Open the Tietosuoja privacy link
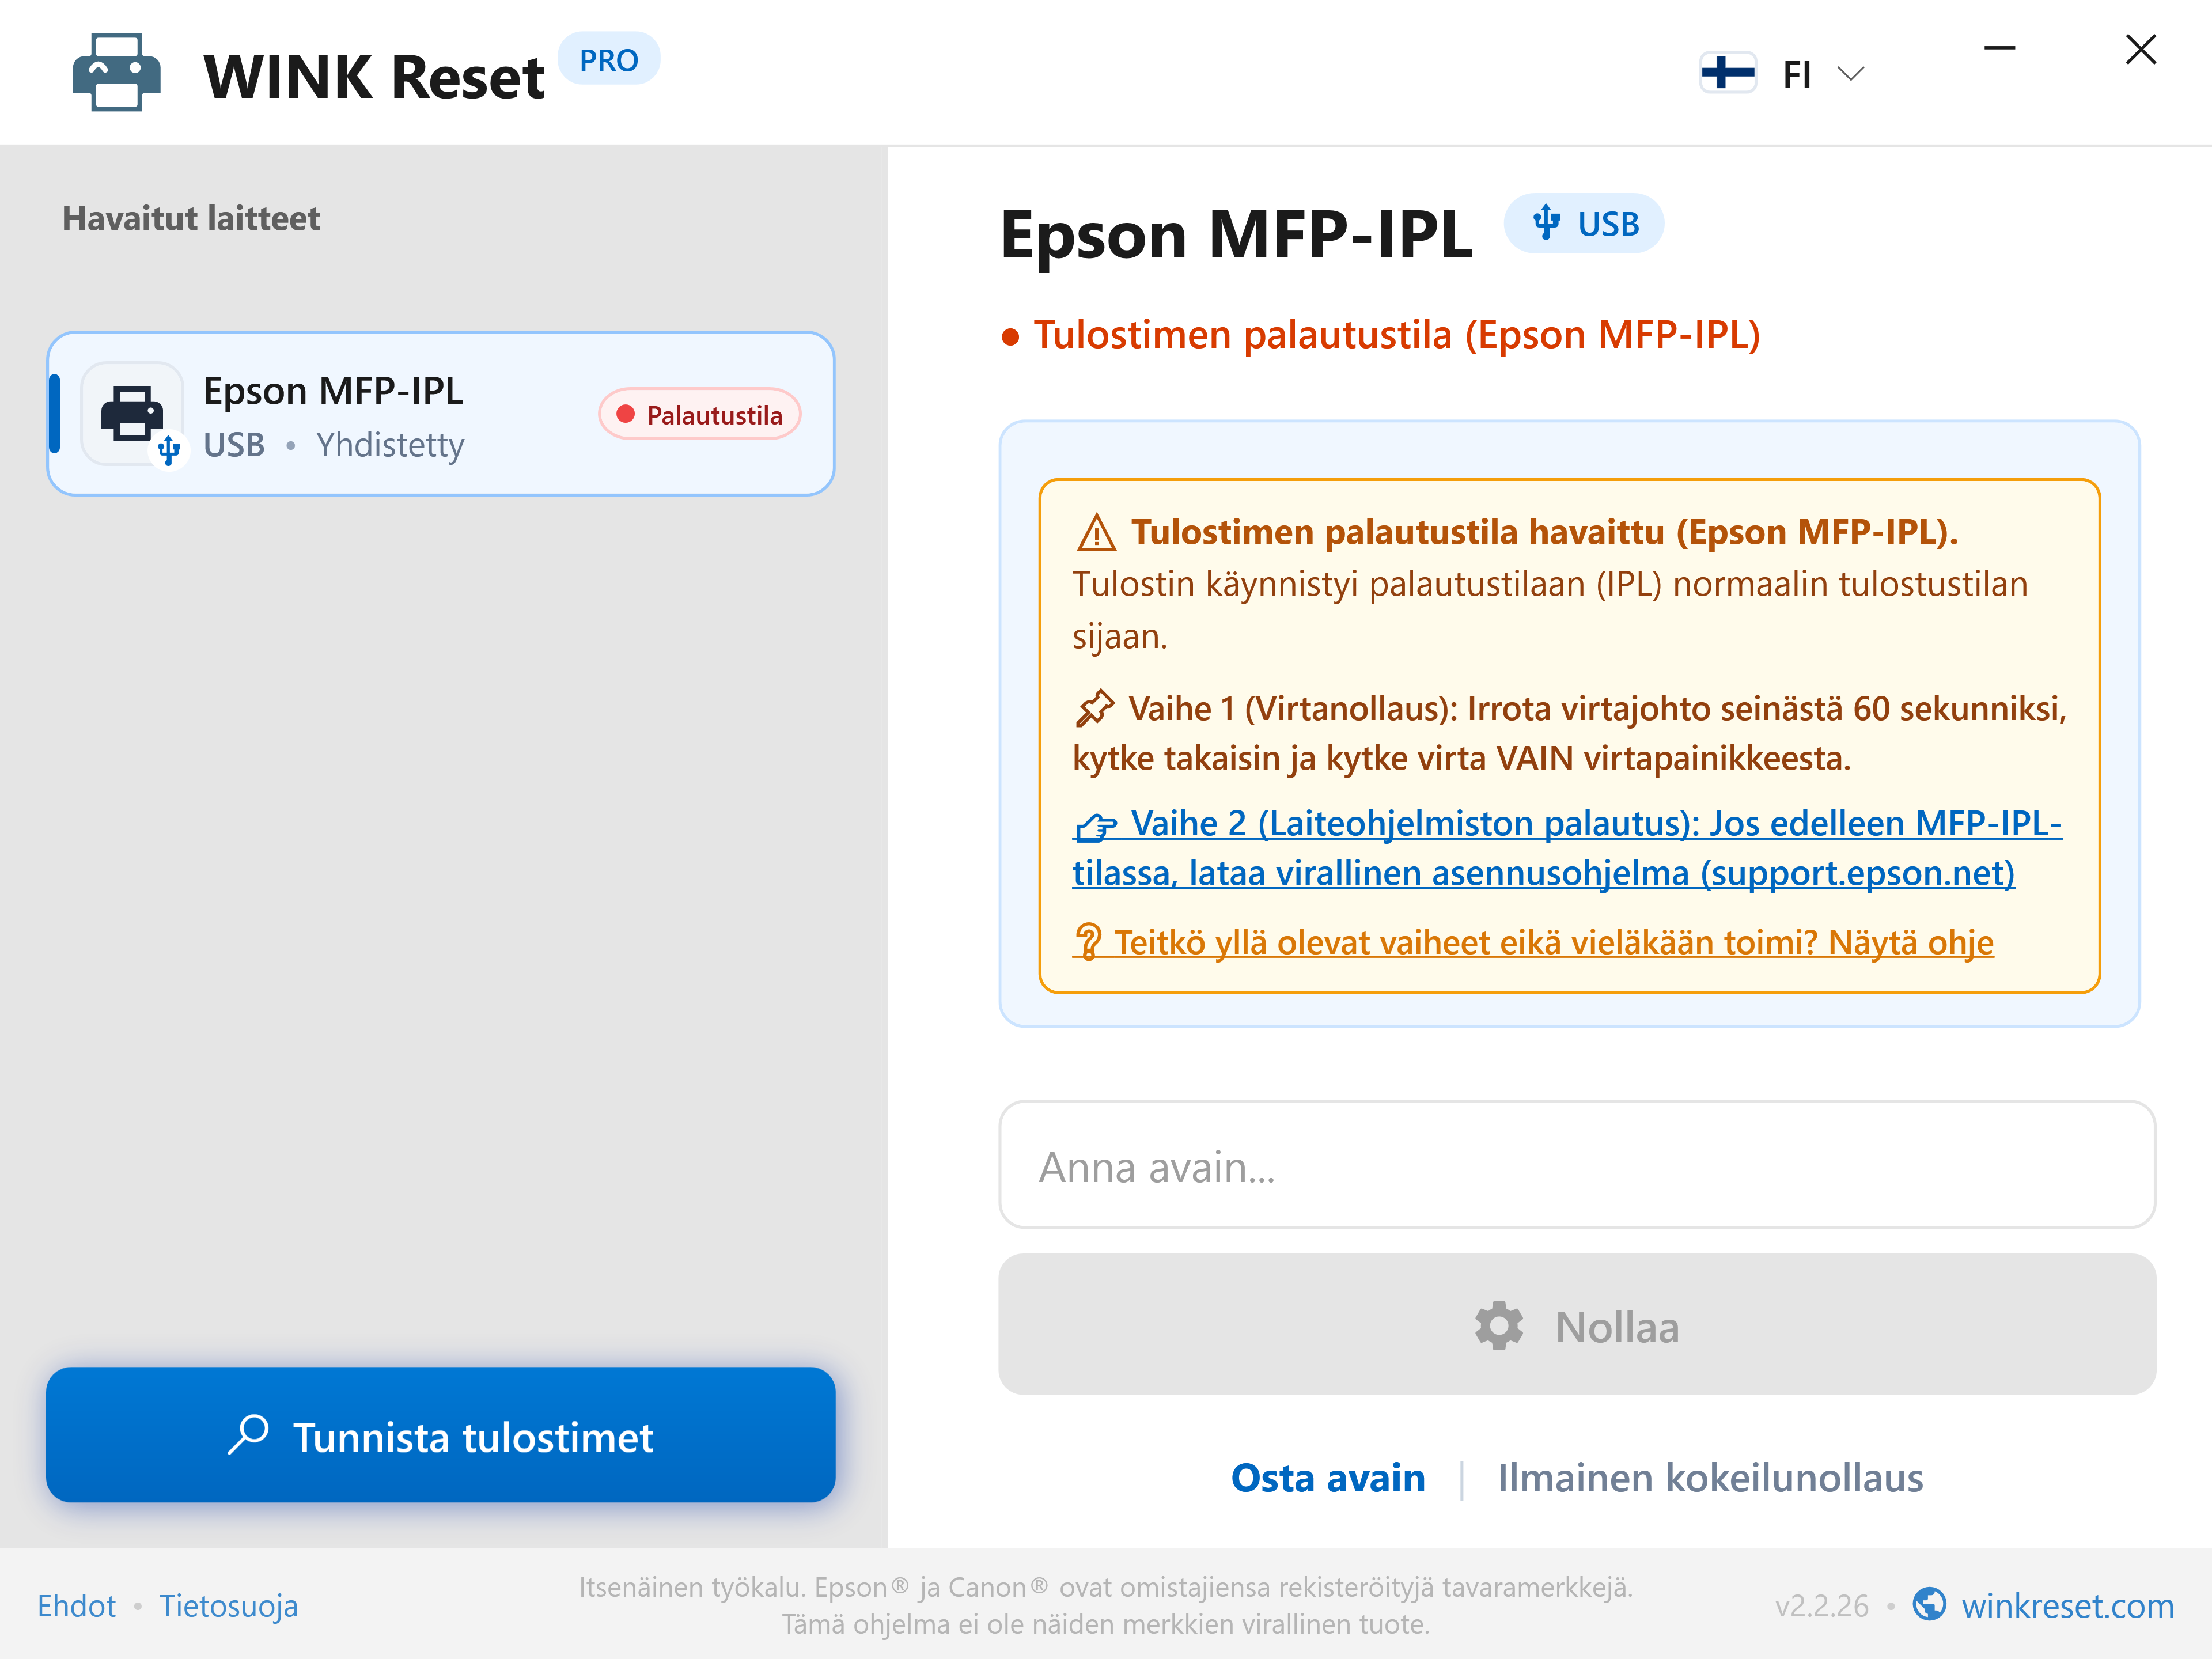Image resolution: width=2212 pixels, height=1659 pixels. [x=229, y=1606]
